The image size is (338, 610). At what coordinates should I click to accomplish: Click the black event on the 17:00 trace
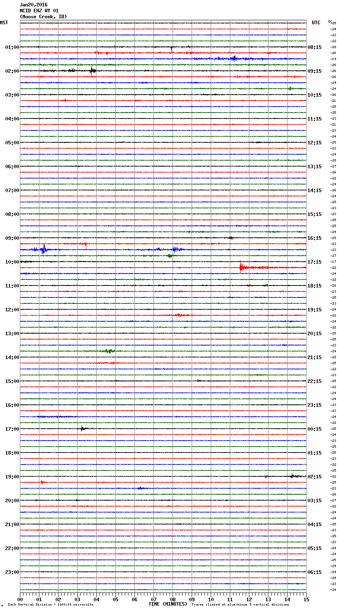[82, 428]
